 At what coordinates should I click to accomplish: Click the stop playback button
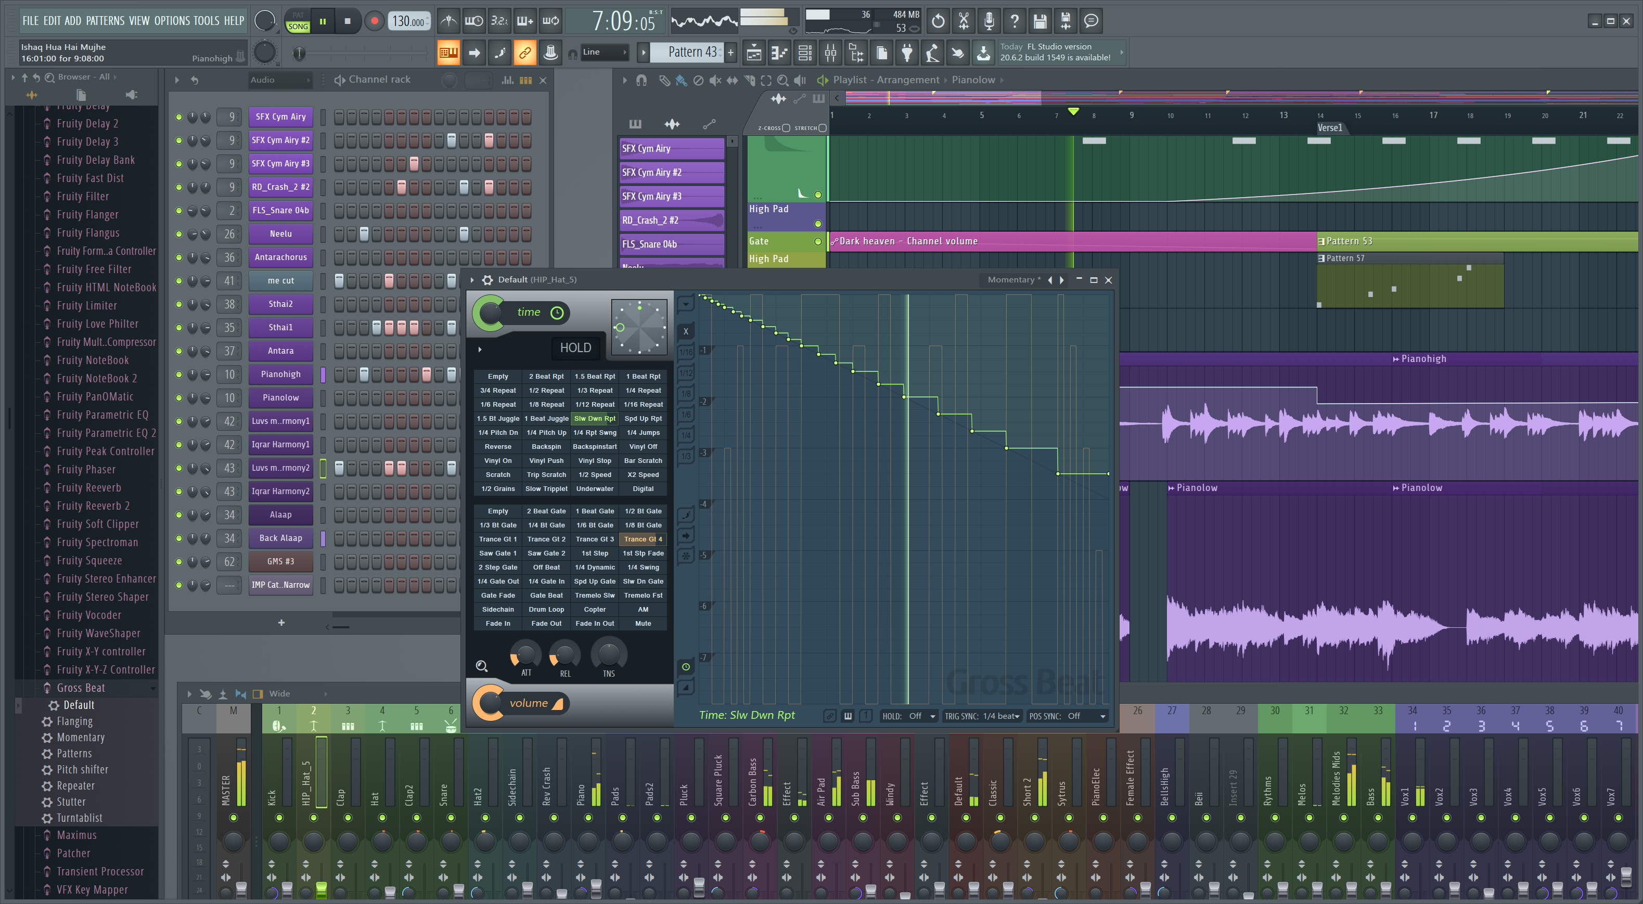(348, 21)
